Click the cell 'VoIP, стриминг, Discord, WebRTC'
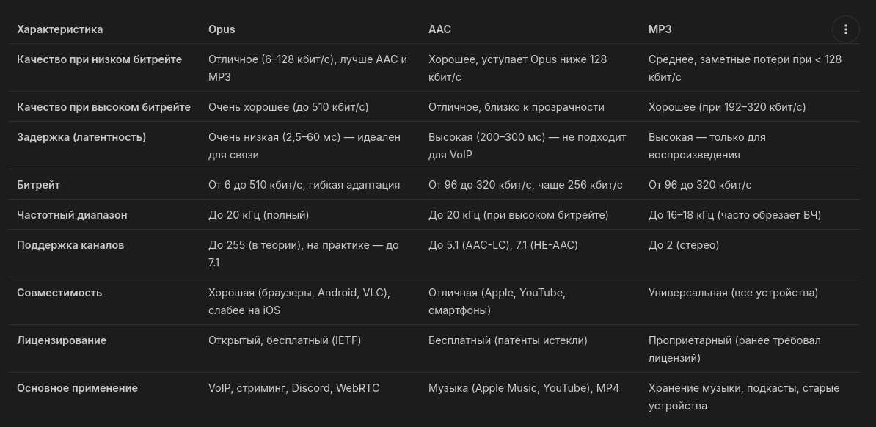 (293, 388)
